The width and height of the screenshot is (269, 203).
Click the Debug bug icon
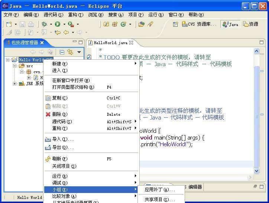click(44, 24)
